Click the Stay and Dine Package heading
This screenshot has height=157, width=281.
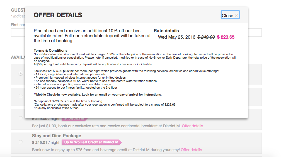(x=57, y=136)
